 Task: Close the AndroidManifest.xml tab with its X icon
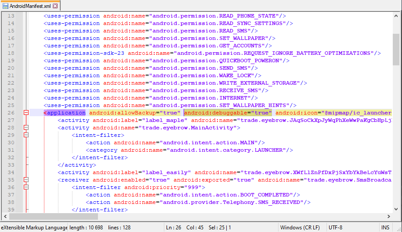[55, 6]
